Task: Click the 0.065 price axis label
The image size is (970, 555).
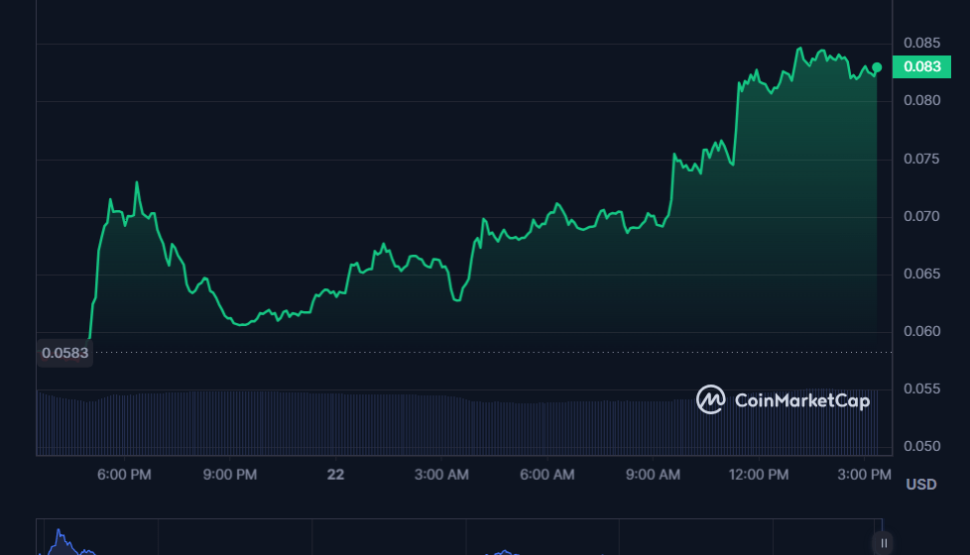Action: click(x=921, y=274)
